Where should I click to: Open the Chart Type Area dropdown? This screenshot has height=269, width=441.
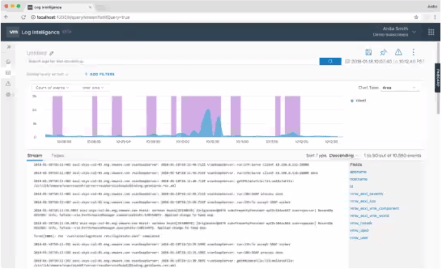coord(398,88)
